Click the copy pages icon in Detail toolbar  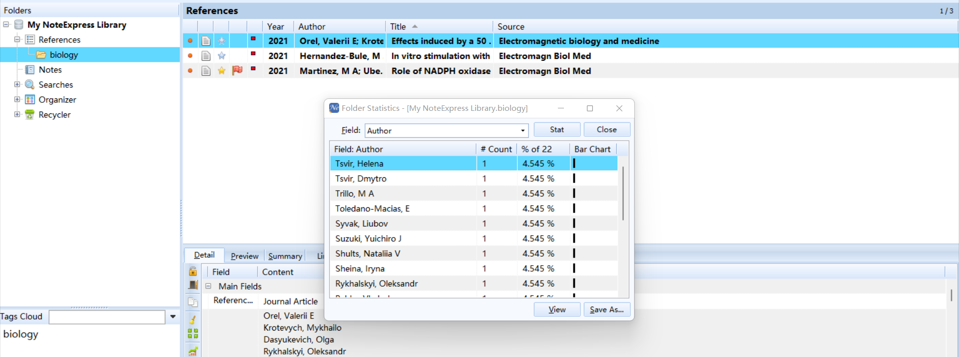pyautogui.click(x=193, y=302)
